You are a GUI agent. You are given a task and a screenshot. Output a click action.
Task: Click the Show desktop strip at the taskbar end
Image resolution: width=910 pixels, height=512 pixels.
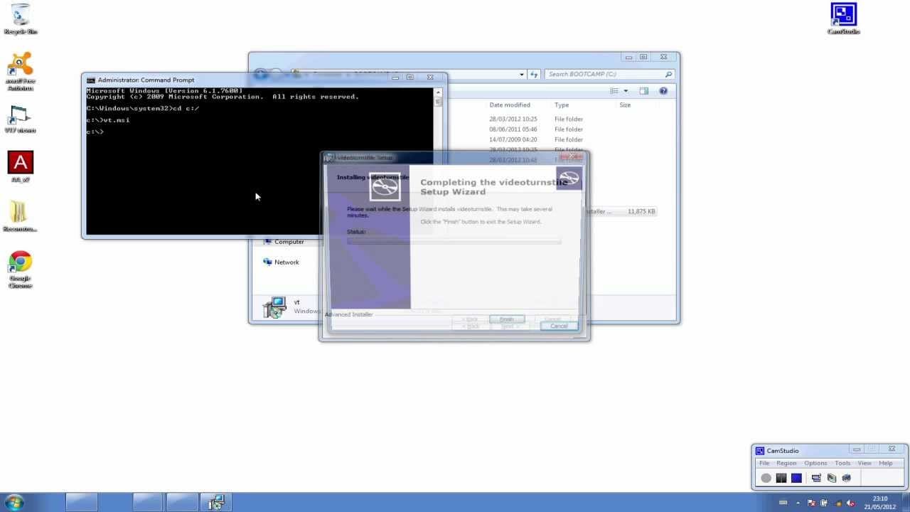(905, 502)
